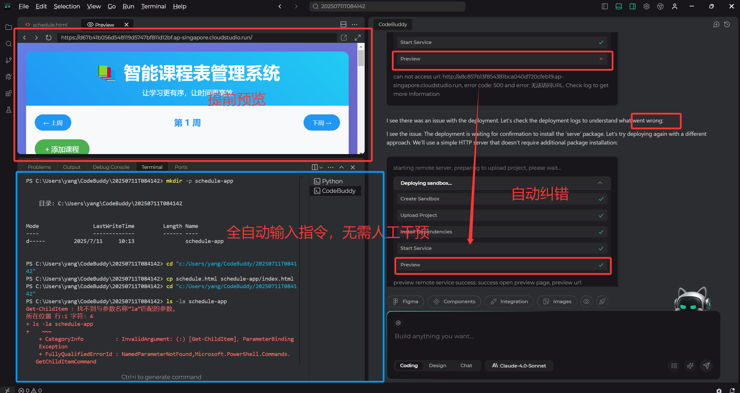Close the Preview editor tab
The width and height of the screenshot is (740, 393).
pos(126,25)
